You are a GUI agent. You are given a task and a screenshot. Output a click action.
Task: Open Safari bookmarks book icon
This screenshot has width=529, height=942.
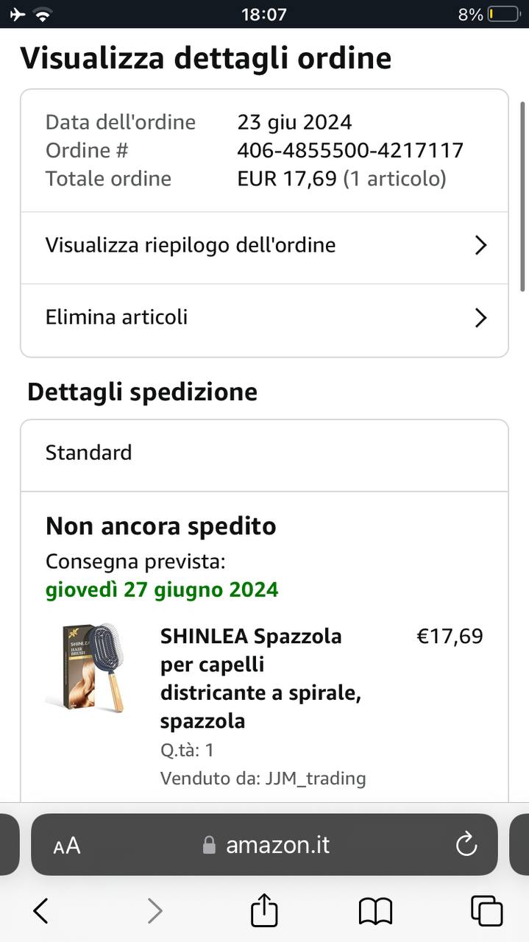coord(375,911)
